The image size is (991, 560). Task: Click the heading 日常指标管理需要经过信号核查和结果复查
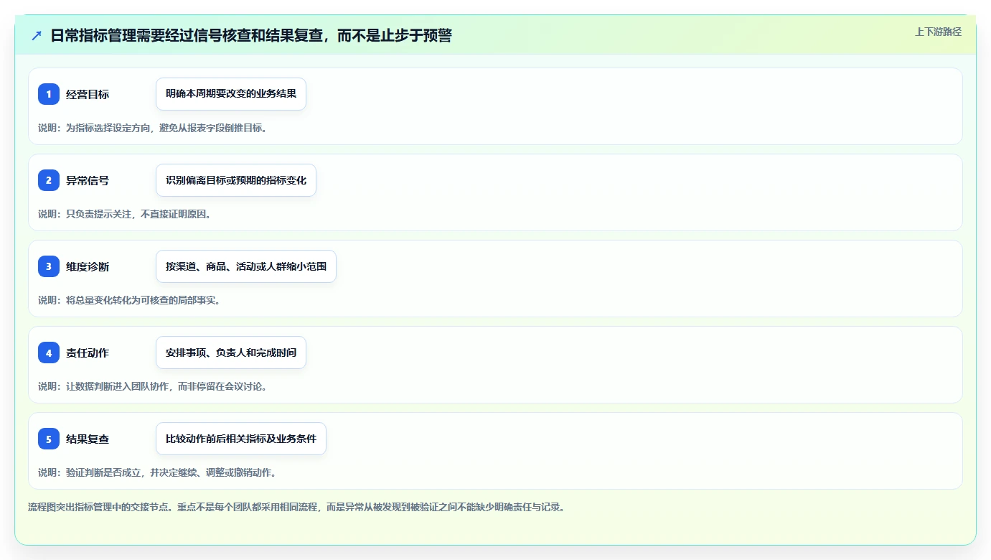click(250, 36)
